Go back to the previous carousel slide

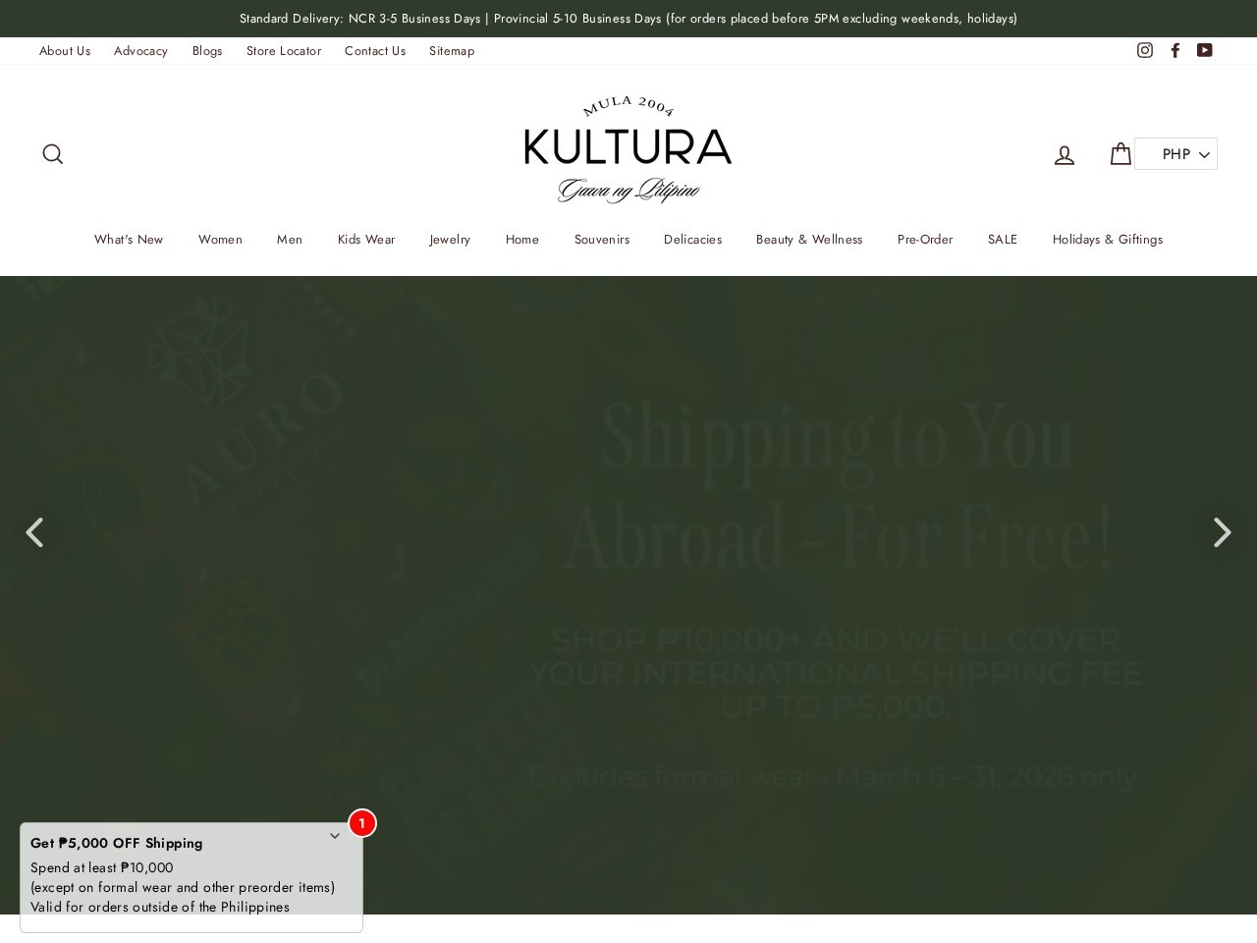34,532
